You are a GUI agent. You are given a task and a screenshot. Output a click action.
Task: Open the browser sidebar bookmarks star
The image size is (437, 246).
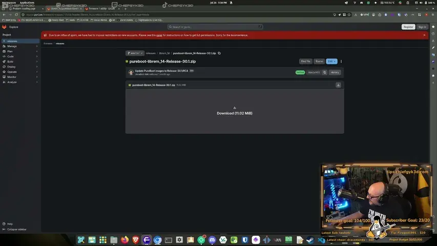(433, 27)
